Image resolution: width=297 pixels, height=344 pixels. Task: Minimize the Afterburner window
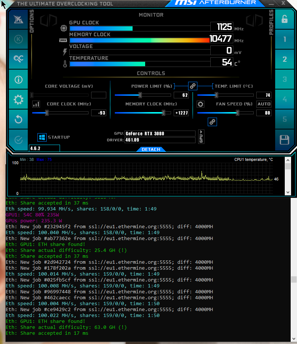(x=271, y=4)
